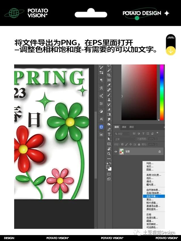This screenshot has width=181, height=241.
Task: Open the Character panel icon
Action: (101, 119)
